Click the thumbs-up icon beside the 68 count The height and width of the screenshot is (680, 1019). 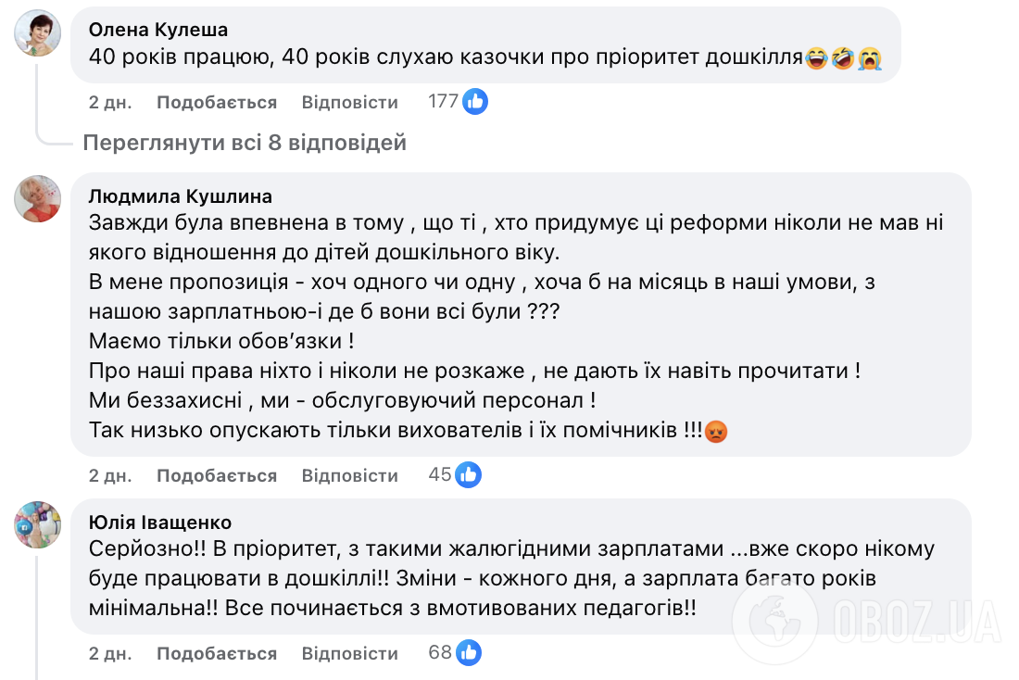(469, 652)
